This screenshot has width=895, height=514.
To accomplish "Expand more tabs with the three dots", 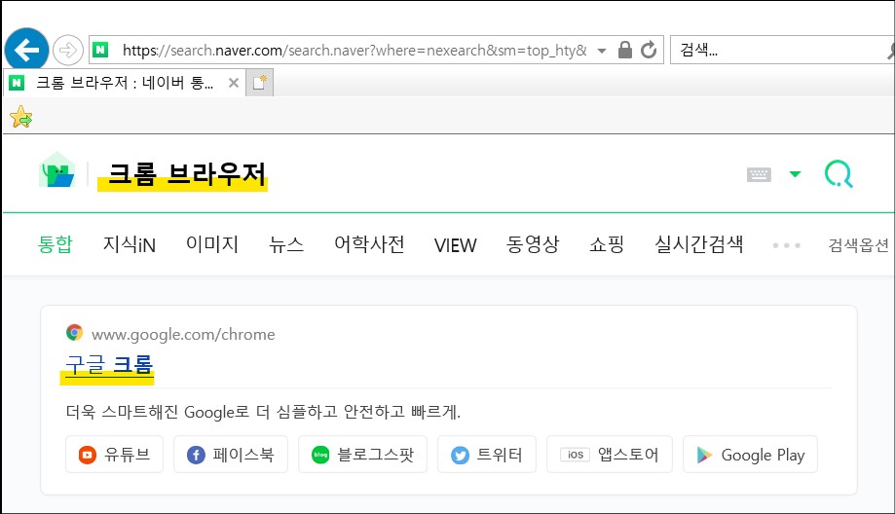I will [787, 245].
